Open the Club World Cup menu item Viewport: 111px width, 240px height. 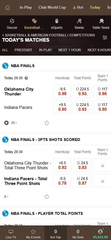click(x=52, y=7)
